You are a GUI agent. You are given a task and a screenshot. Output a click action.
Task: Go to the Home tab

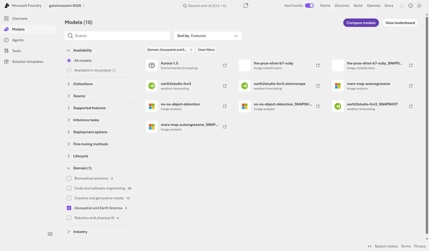325,5
